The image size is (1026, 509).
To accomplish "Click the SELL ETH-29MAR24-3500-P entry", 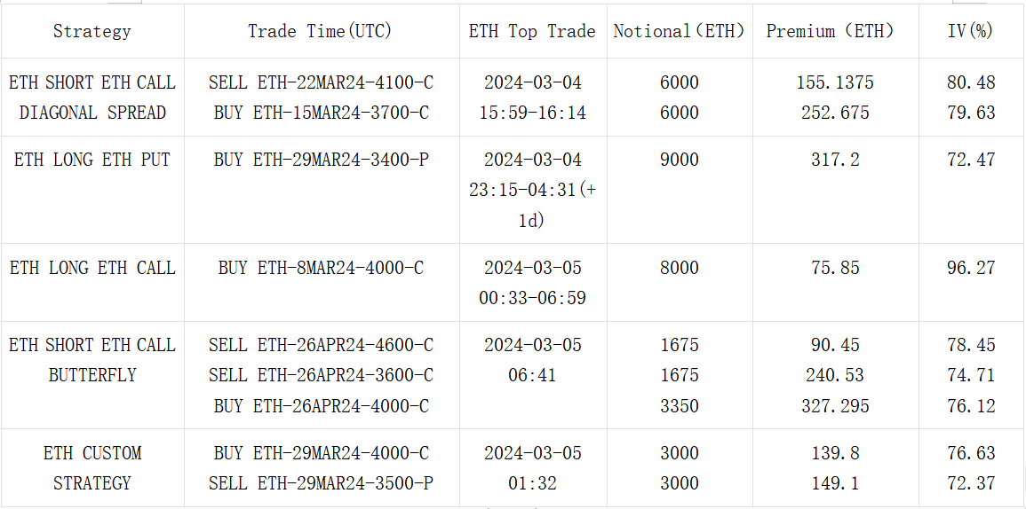I will (x=321, y=483).
